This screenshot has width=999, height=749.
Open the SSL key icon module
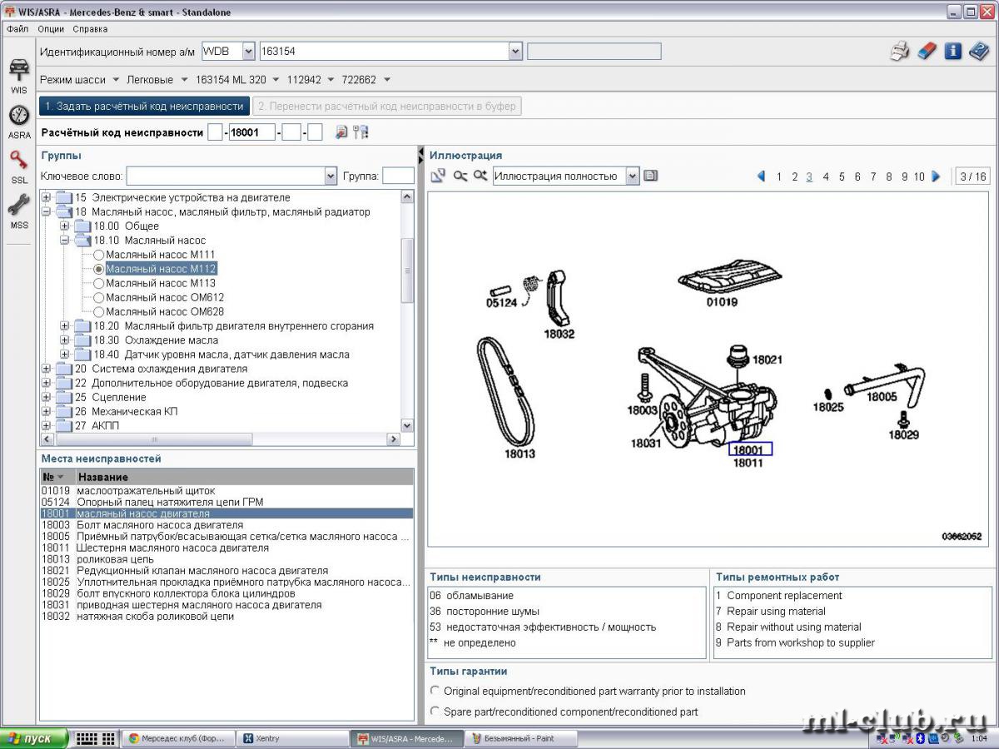(x=18, y=164)
